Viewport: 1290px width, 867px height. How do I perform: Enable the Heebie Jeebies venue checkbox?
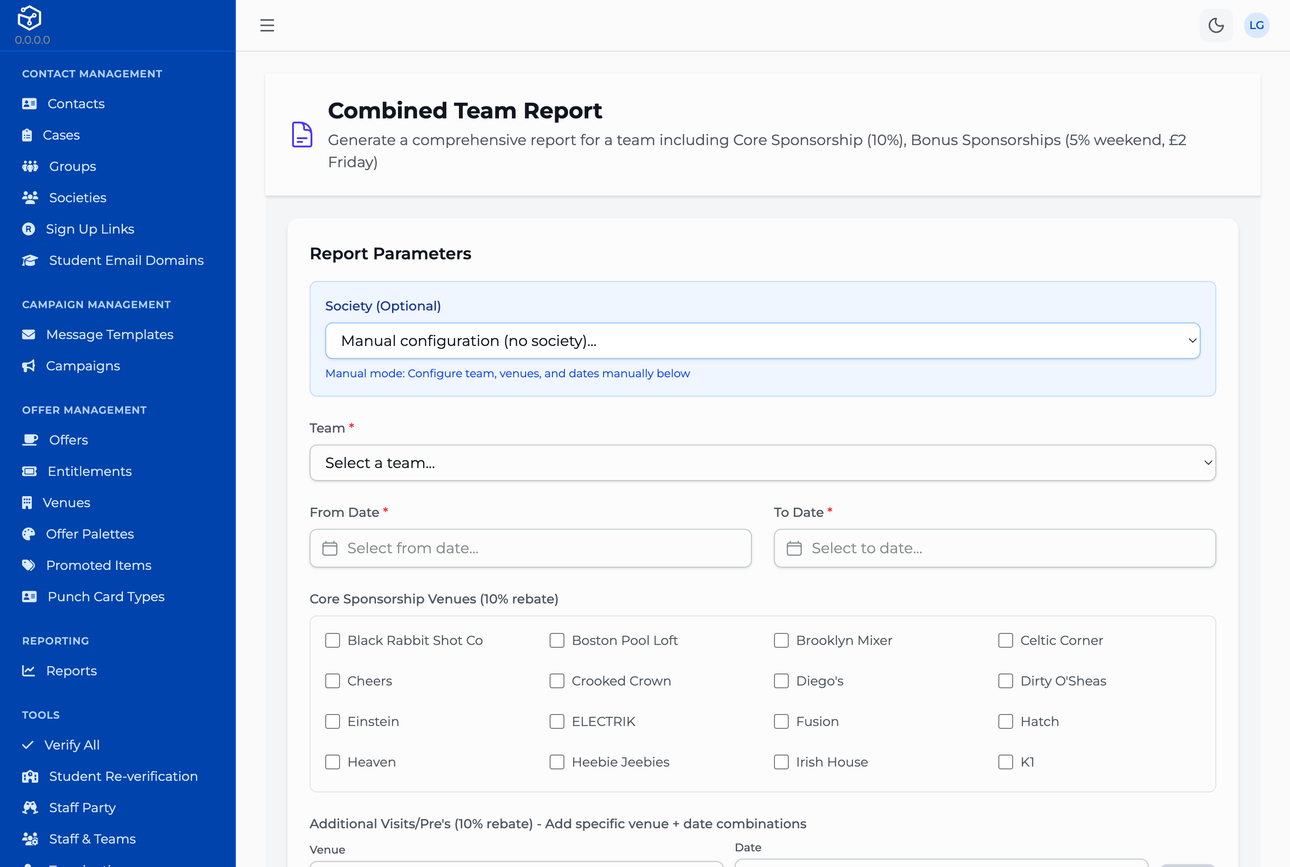pyautogui.click(x=557, y=762)
